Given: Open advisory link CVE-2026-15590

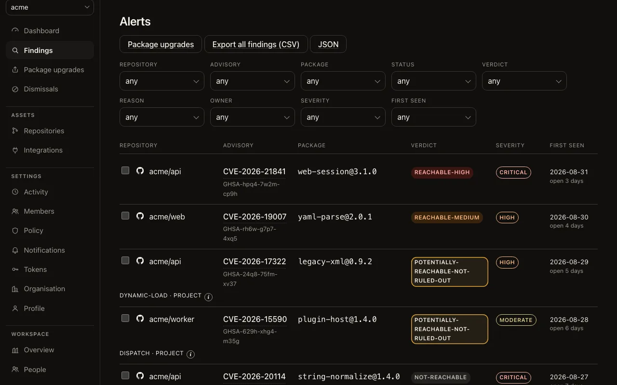Looking at the screenshot, I should click(255, 320).
